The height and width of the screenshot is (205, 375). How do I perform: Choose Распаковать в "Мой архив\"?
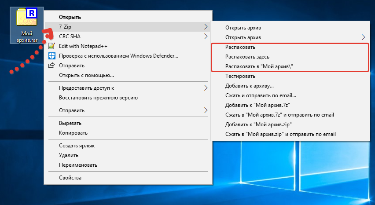point(290,66)
